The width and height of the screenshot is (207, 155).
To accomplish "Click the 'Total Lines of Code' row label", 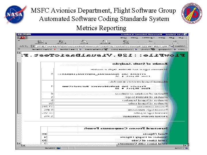I will pos(149,140).
